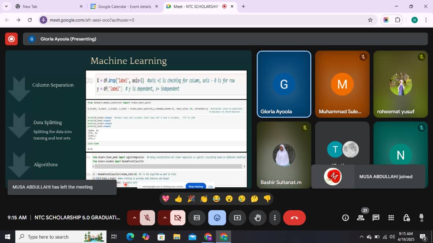Image resolution: width=433 pixels, height=243 pixels.
Task: Leave the call with red hang-up button
Action: tap(294, 218)
